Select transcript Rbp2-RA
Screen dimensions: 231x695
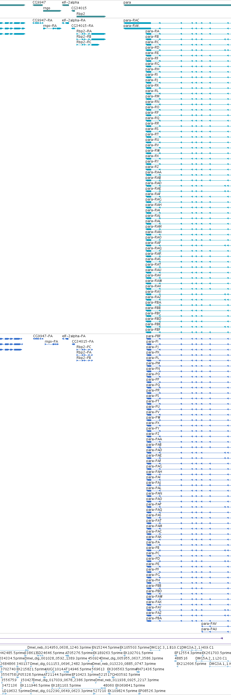tap(84, 31)
